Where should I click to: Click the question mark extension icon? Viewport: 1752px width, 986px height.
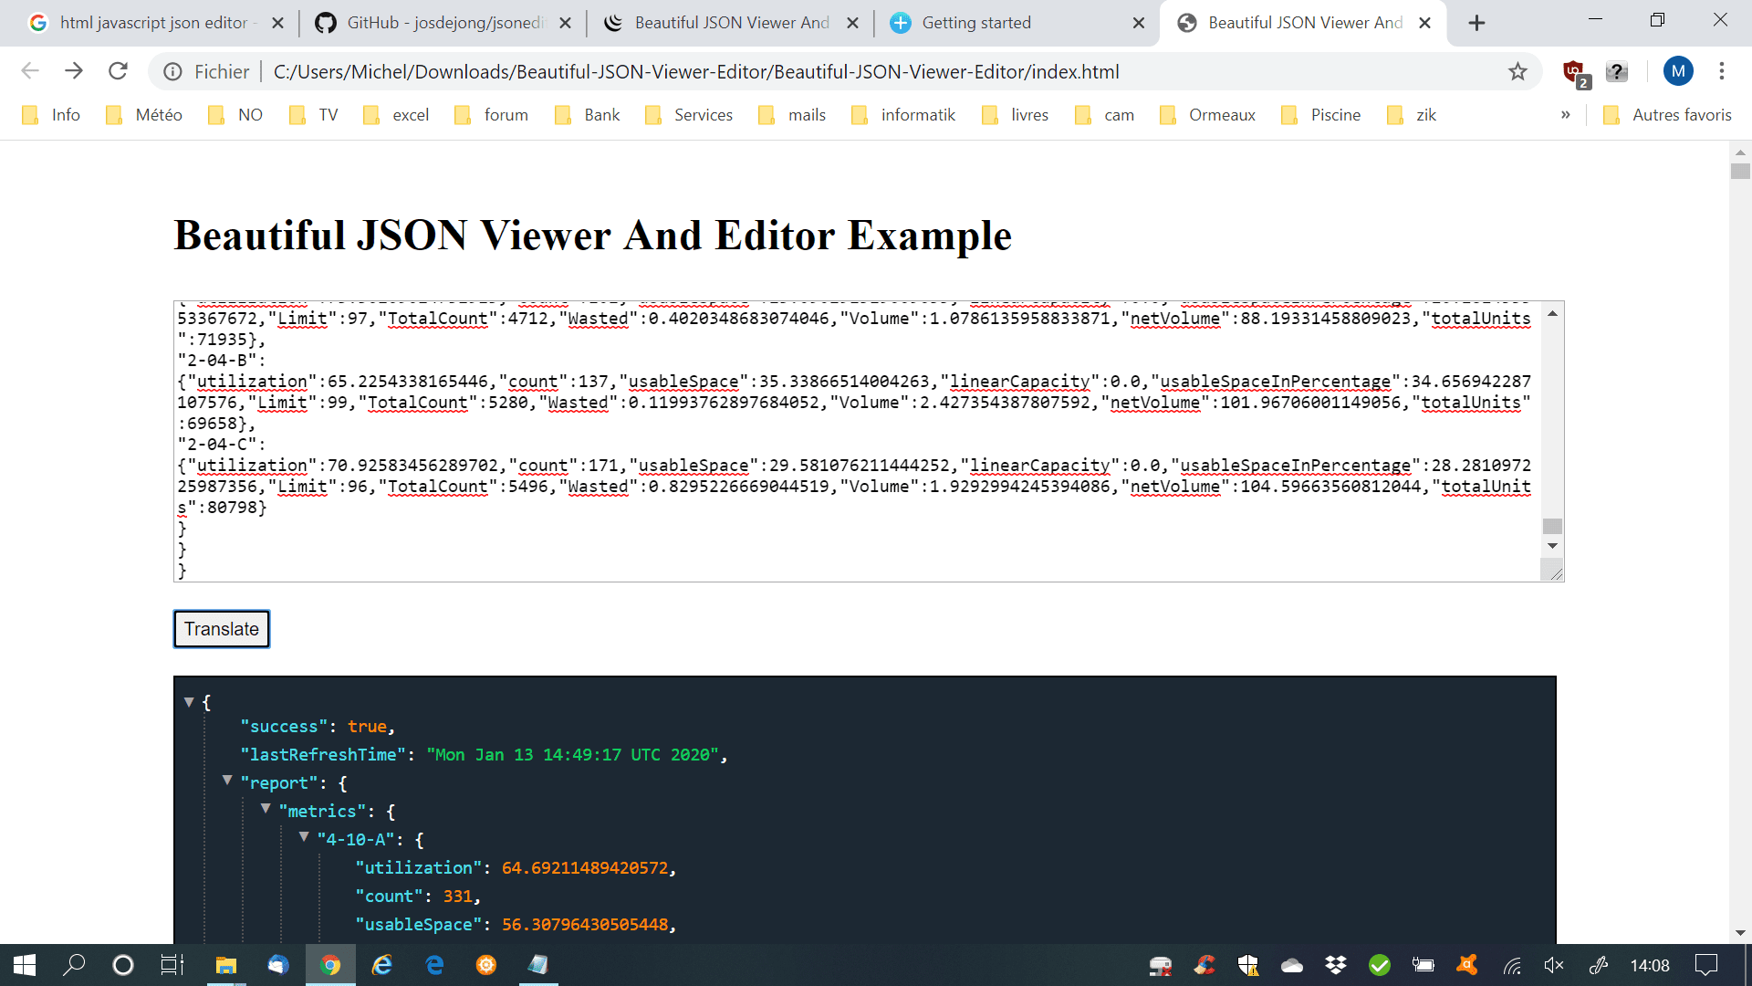pos(1617,71)
